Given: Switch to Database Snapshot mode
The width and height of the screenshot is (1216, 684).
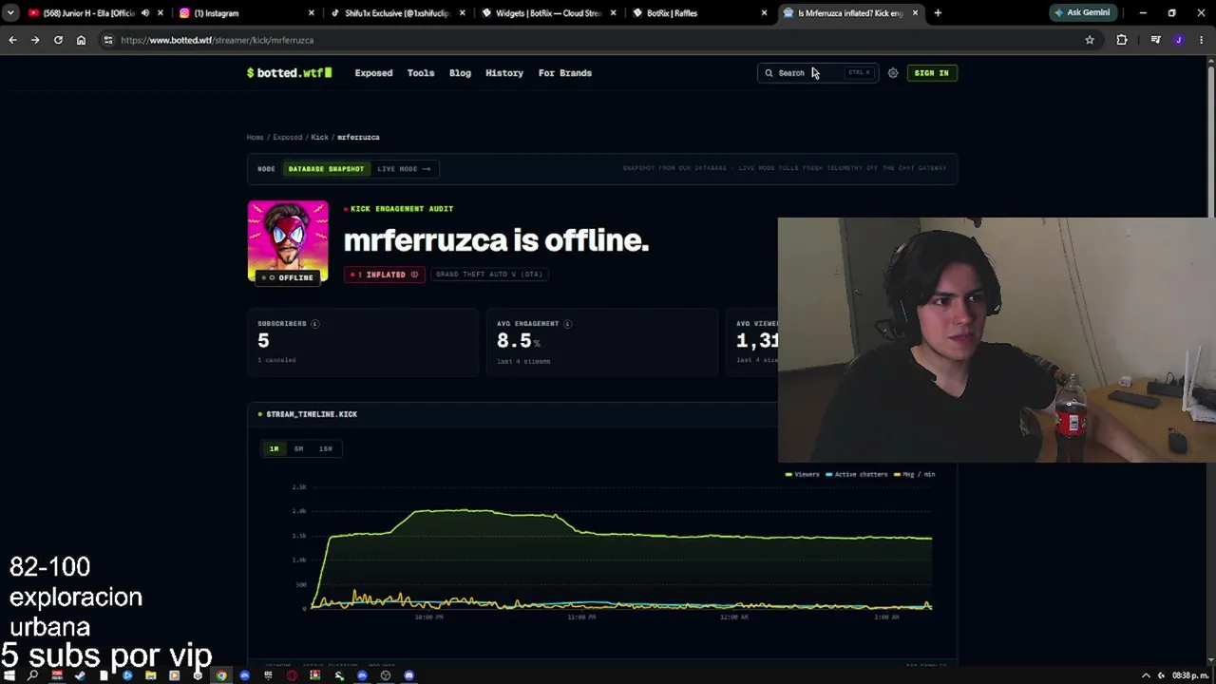Looking at the screenshot, I should [x=326, y=169].
